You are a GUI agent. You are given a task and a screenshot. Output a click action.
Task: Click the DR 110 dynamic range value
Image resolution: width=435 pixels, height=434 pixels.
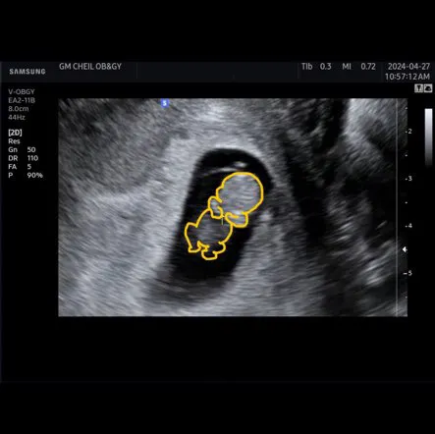24,158
